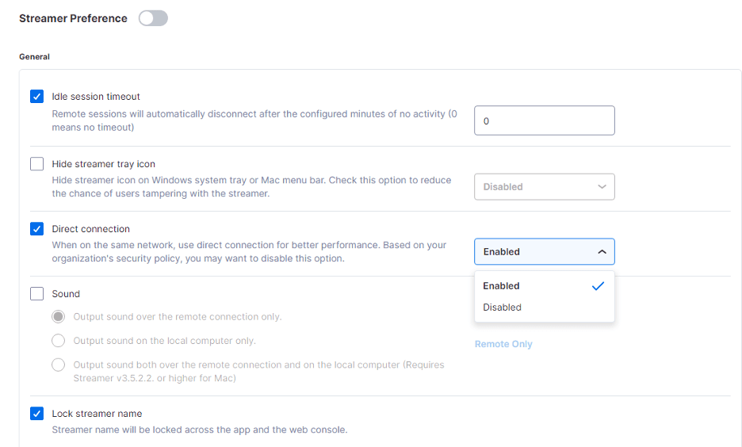Viewport: 742px width, 447px height.
Task: Uncheck the Idle session timeout checkbox
Action: pyautogui.click(x=37, y=97)
